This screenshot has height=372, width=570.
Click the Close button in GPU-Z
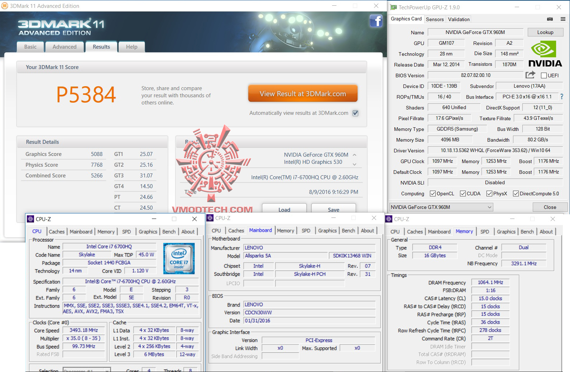(x=550, y=207)
